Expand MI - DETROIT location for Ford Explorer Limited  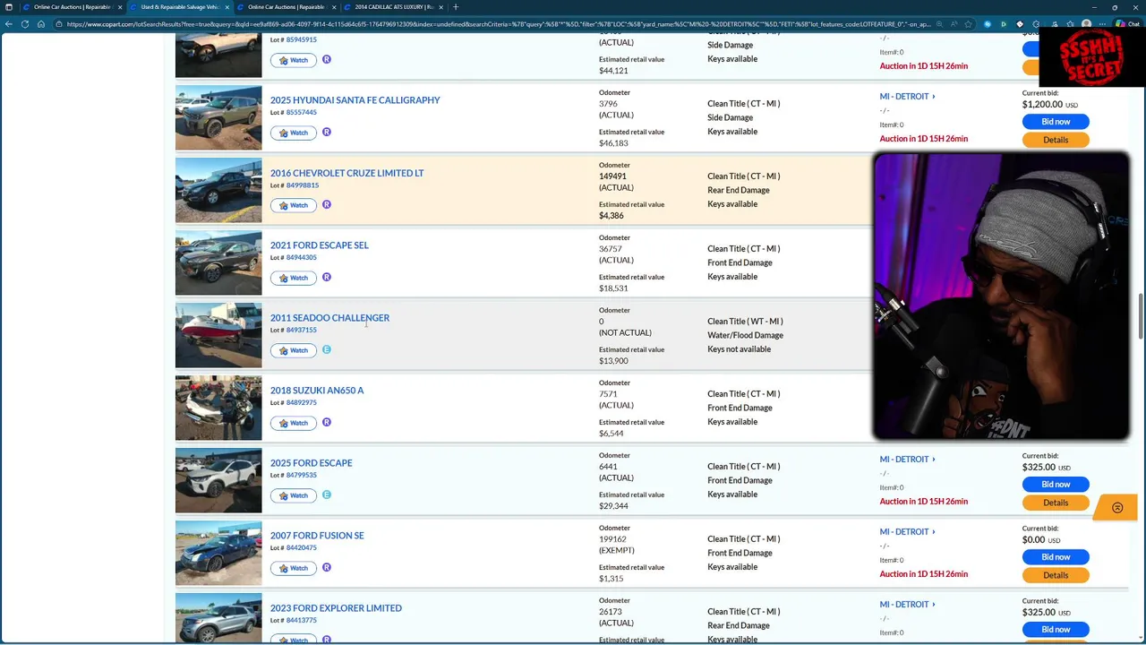[907, 605]
